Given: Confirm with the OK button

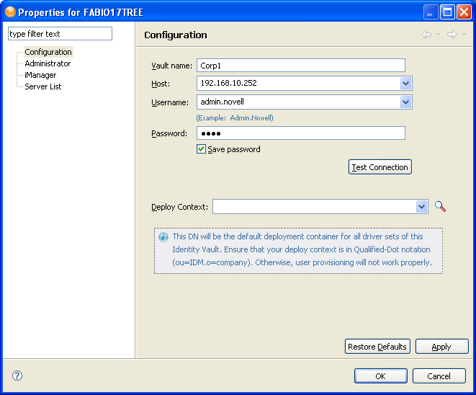Looking at the screenshot, I should (x=380, y=376).
